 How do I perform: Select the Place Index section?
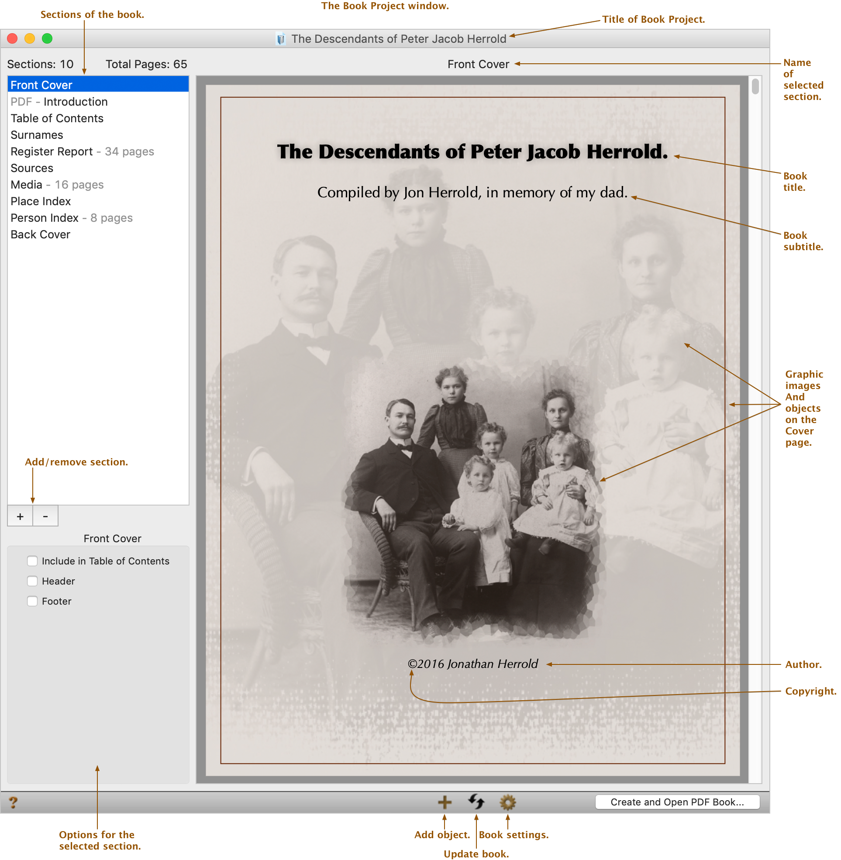[x=98, y=201]
